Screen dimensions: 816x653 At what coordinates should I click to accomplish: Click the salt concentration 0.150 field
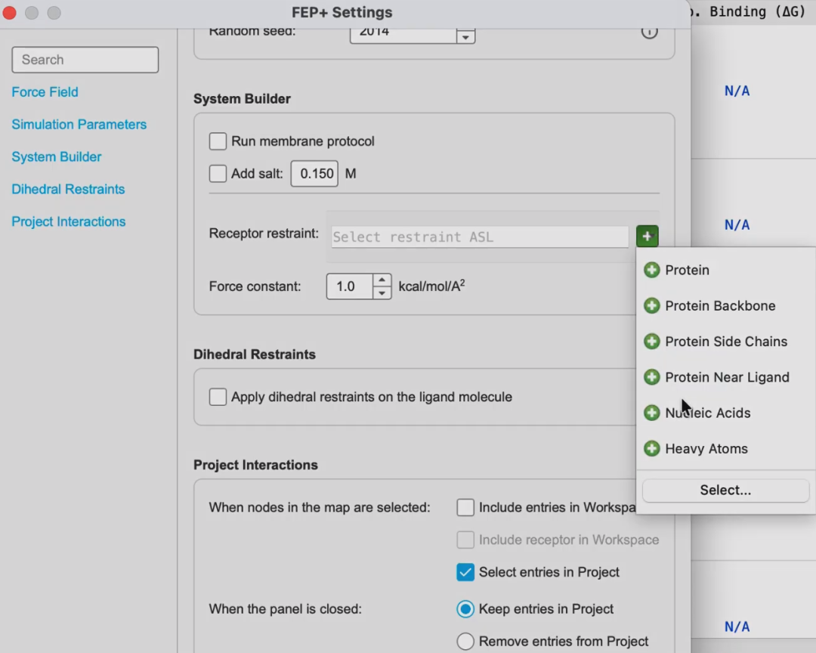tap(314, 173)
